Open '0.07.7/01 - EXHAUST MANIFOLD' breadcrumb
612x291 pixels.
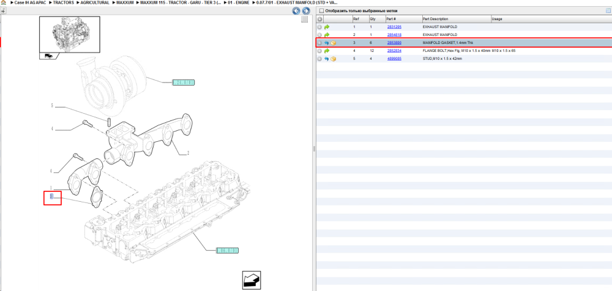coord(297,2)
